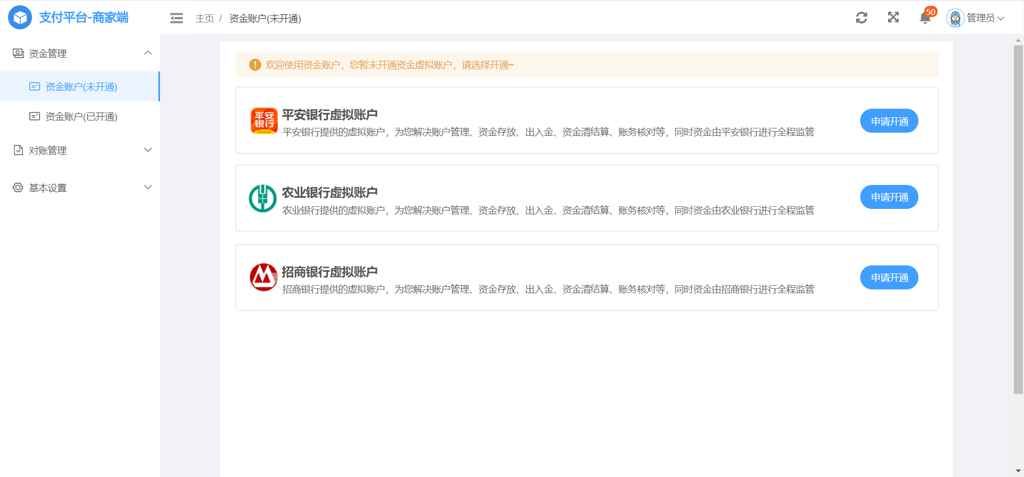Collapse the 资金管理 menu chevron

coord(148,53)
